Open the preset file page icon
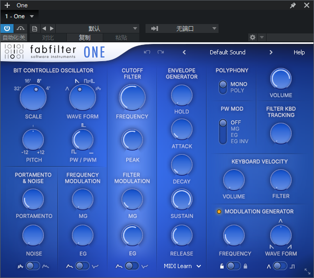314x278 pixels. click(34, 29)
